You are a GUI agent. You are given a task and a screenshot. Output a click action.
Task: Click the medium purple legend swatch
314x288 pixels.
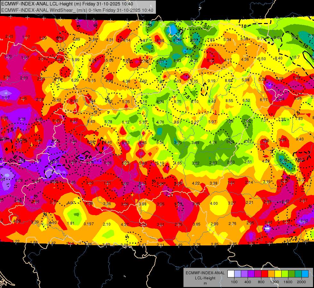(x=244, y=274)
